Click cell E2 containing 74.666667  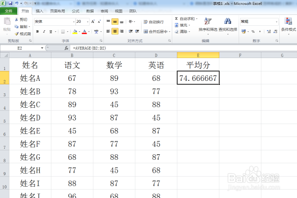coord(198,78)
